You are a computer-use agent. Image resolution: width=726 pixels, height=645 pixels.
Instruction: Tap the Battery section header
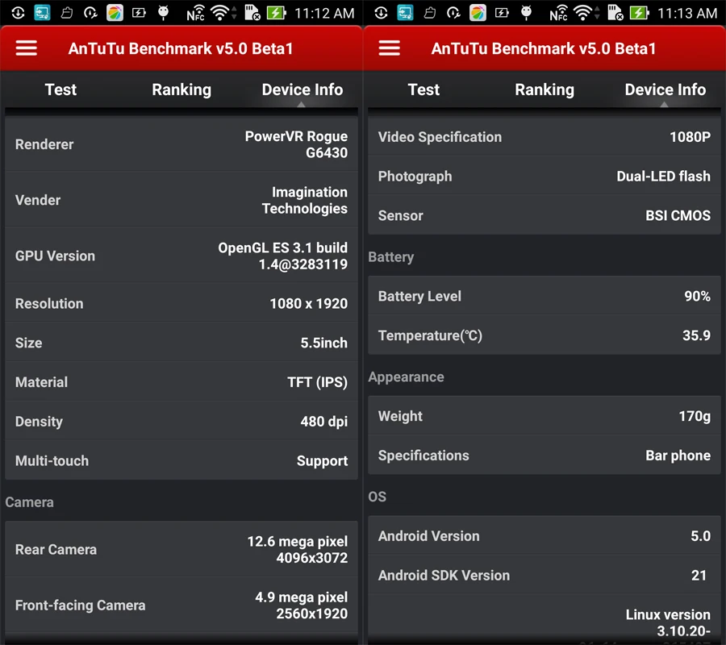coord(390,257)
